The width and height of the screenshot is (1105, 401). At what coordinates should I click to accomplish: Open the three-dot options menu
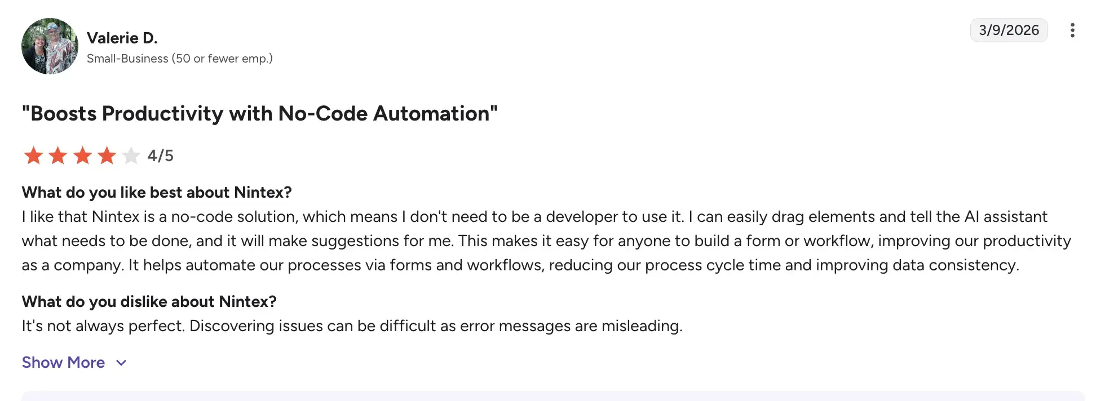(1072, 30)
